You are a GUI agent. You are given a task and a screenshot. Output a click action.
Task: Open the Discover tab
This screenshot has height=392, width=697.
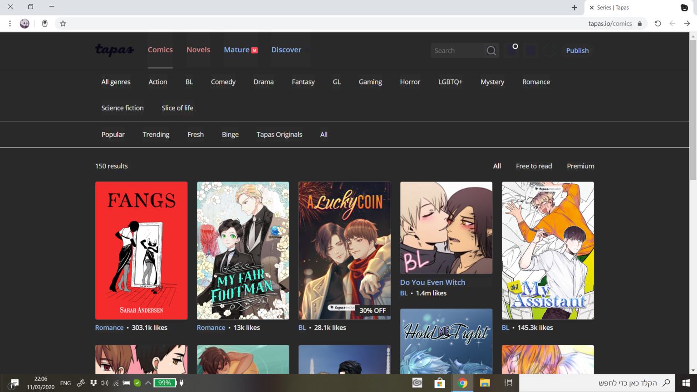[x=286, y=50]
